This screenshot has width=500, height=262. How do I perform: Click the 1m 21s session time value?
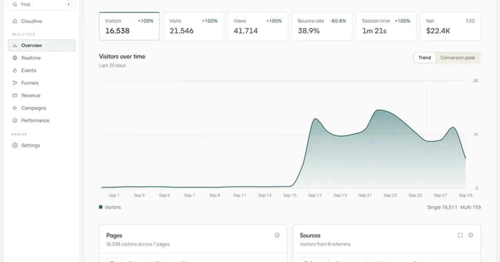point(374,31)
